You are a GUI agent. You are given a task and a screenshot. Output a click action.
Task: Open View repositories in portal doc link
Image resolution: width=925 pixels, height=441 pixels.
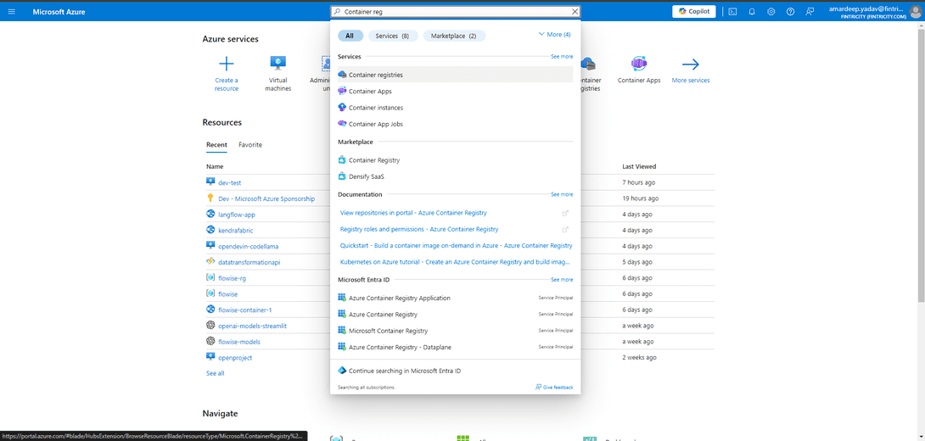pyautogui.click(x=413, y=213)
